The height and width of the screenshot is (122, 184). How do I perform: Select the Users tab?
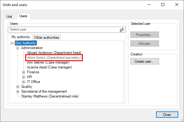(23, 16)
